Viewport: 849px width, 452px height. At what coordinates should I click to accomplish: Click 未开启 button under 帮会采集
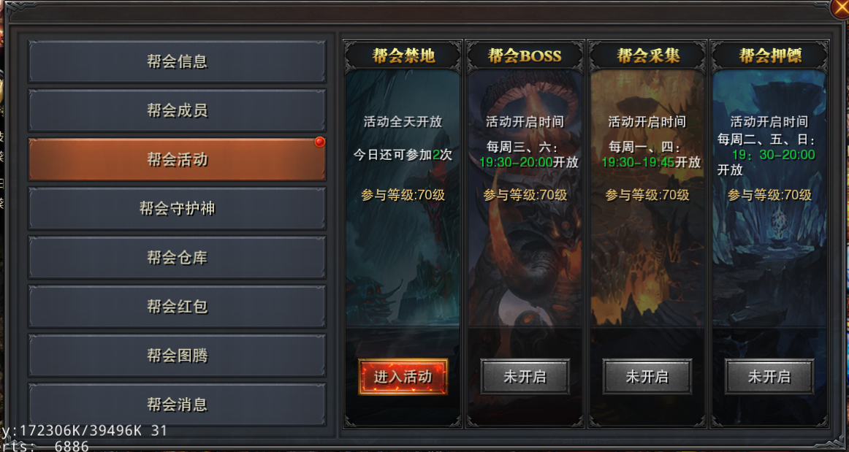click(x=647, y=377)
